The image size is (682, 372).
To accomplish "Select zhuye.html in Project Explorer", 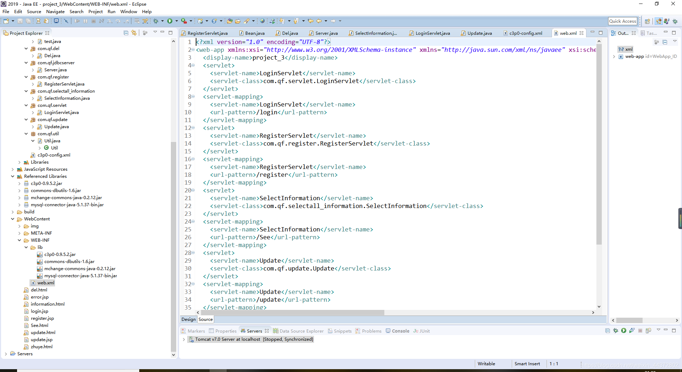I will [42, 347].
